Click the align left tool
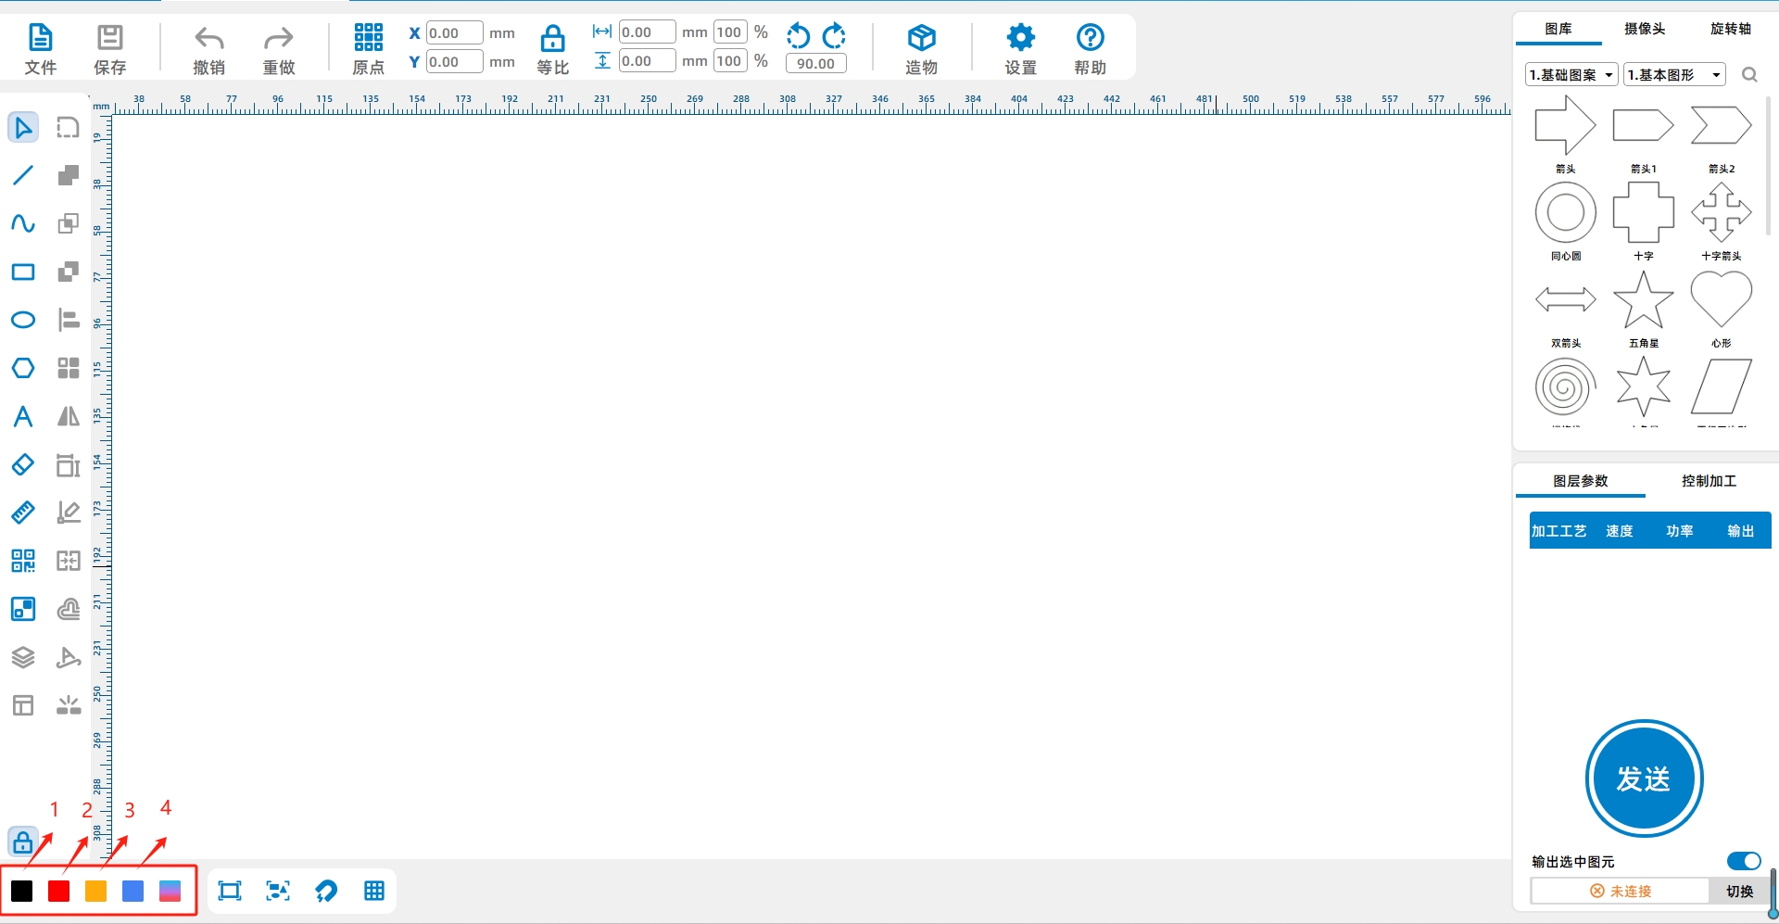This screenshot has height=924, width=1779. coord(69,320)
